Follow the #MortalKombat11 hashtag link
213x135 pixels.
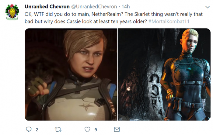[169, 21]
